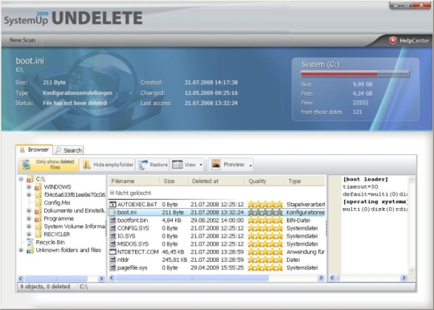Click preview pane scroll down arrow

pos(411,270)
